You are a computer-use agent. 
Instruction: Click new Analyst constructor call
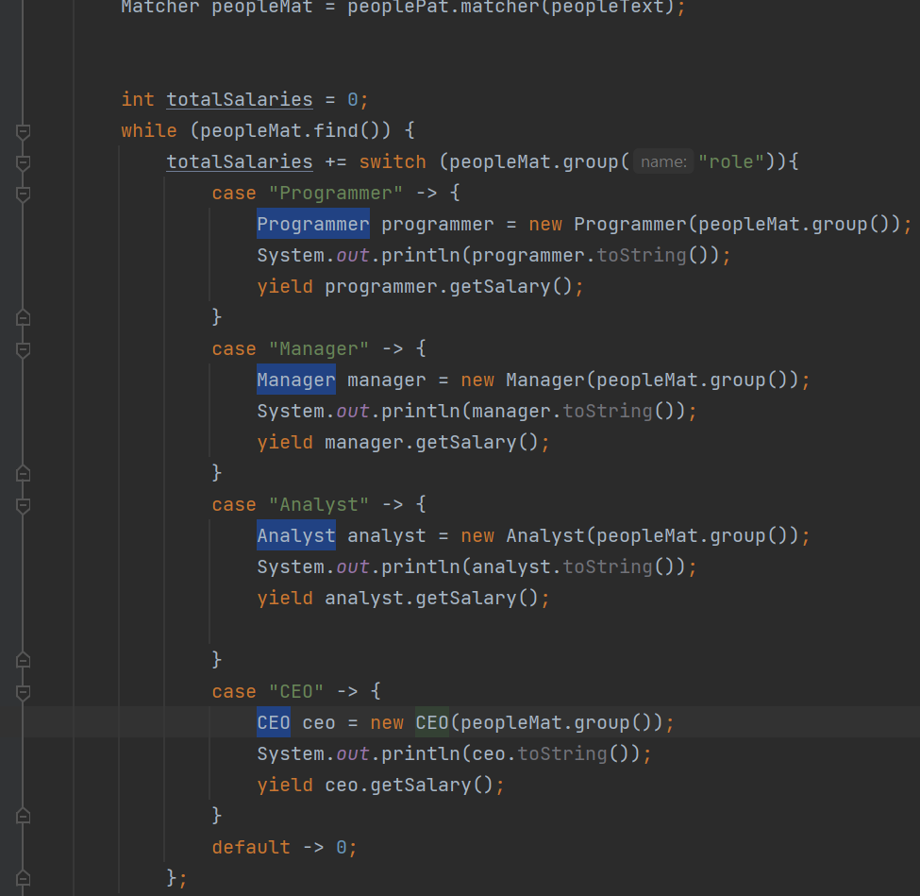(x=630, y=535)
